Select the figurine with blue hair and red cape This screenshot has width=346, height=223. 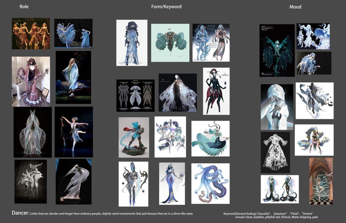point(134,137)
